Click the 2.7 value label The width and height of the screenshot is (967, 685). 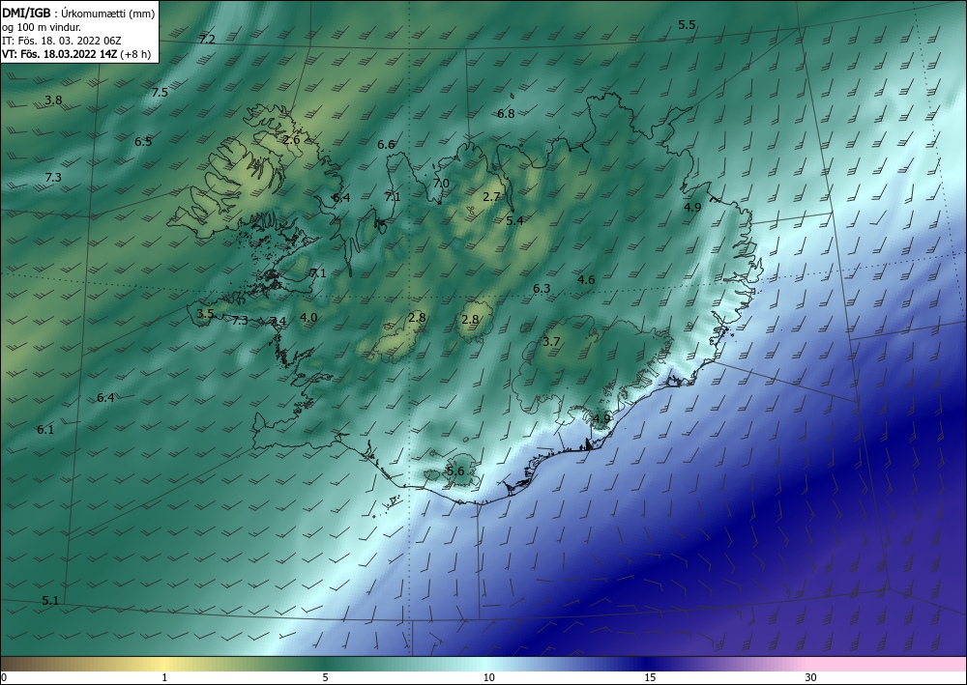tap(491, 197)
